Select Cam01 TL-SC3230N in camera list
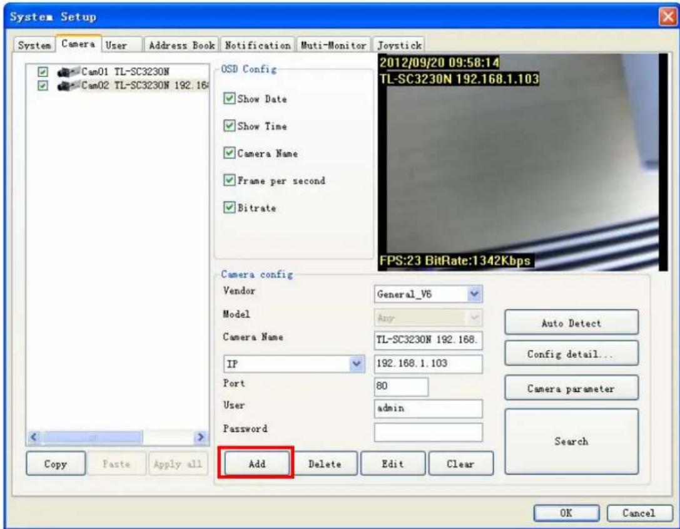Image resolution: width=680 pixels, height=529 pixels. (125, 71)
